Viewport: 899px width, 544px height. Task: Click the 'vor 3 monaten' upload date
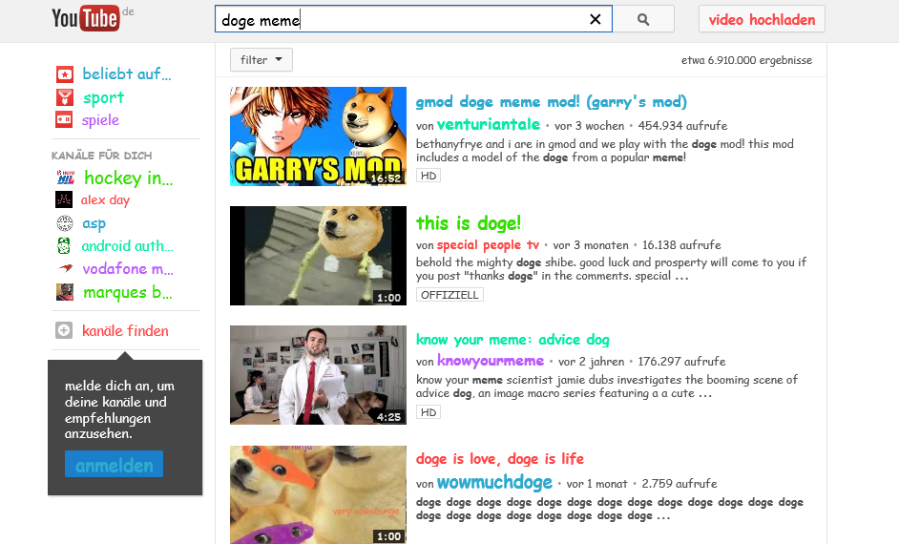pyautogui.click(x=591, y=244)
